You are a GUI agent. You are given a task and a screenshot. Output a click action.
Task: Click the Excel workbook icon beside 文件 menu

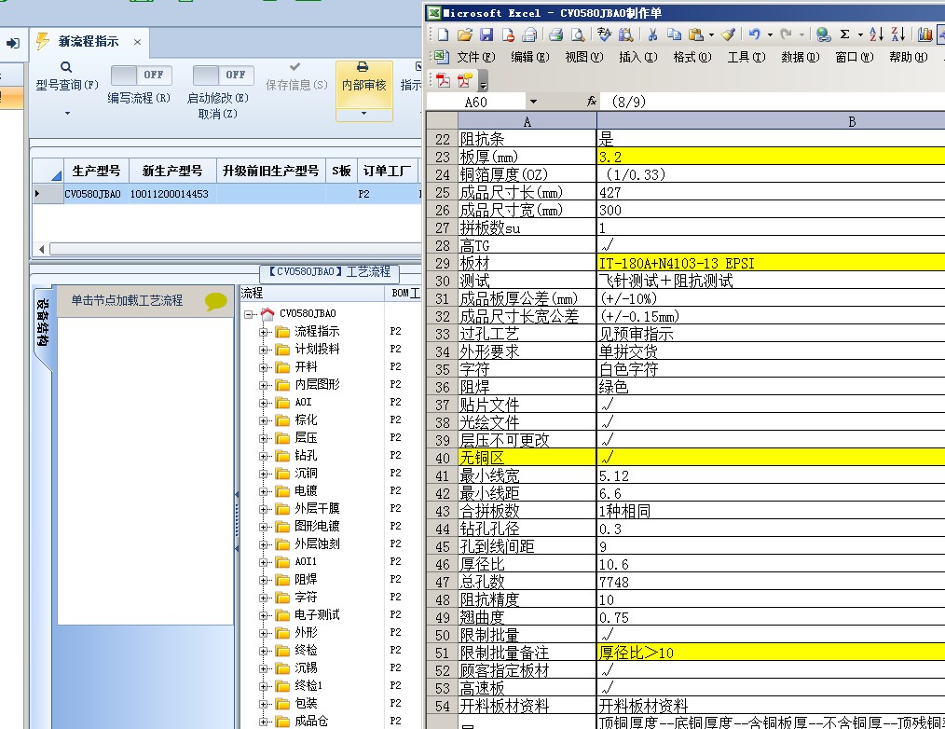point(441,57)
